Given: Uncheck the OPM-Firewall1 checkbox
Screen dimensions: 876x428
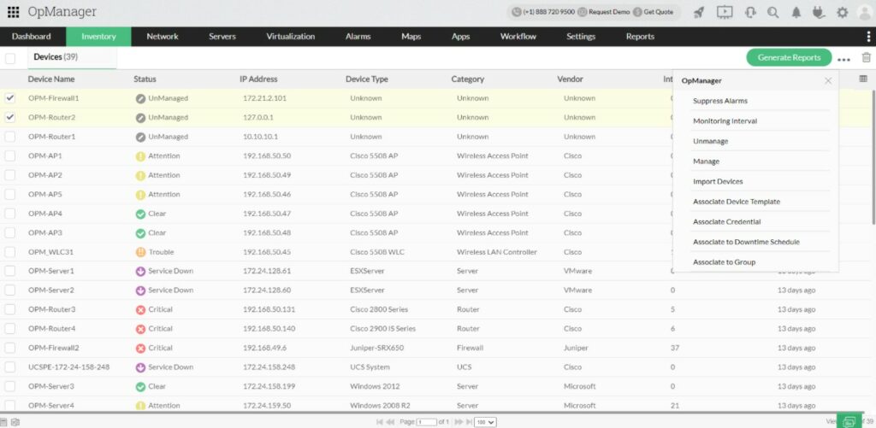Looking at the screenshot, I should tap(10, 98).
